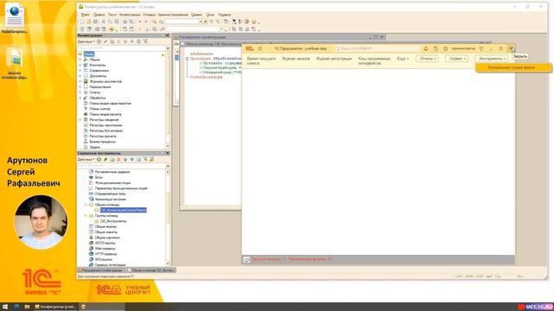This screenshot has width=554, height=311.
Task: Select Регламентные задания in lower tree
Action: (112, 172)
